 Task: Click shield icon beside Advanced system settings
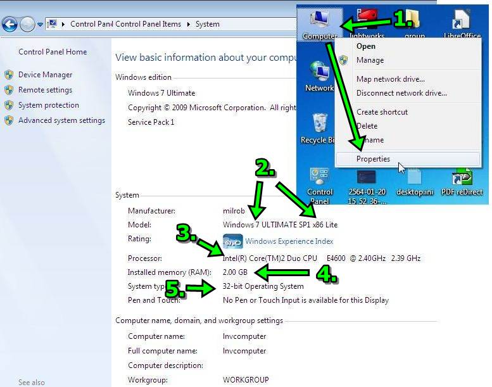click(9, 120)
